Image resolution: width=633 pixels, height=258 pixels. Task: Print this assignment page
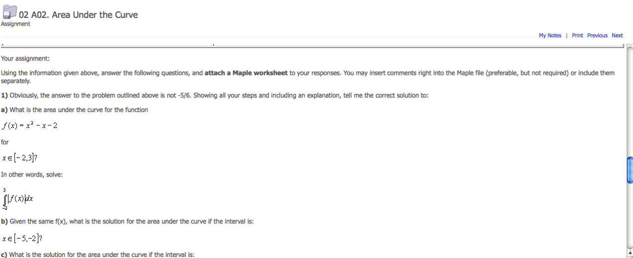tap(577, 35)
